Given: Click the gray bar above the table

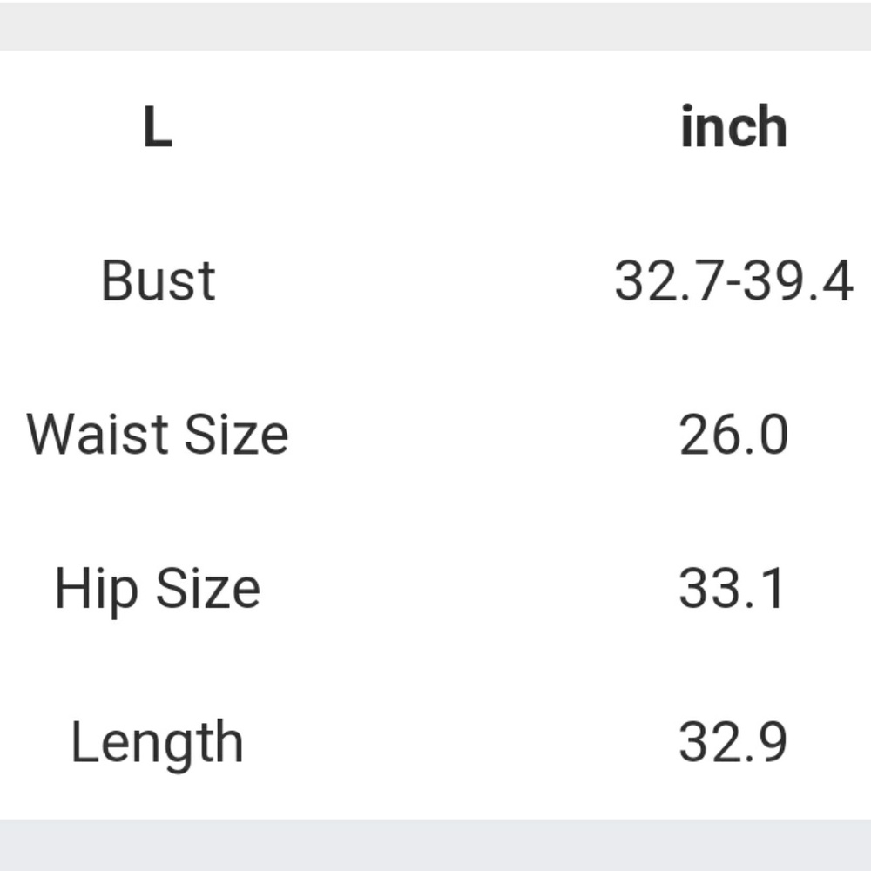Looking at the screenshot, I should (x=435, y=24).
